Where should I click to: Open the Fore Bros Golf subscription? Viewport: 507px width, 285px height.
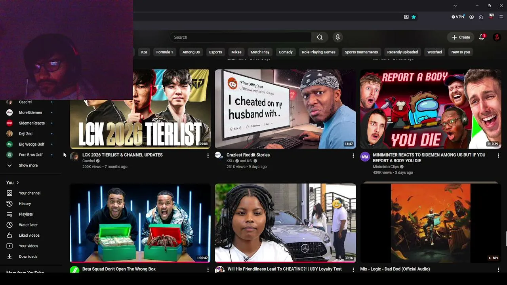pos(31,155)
